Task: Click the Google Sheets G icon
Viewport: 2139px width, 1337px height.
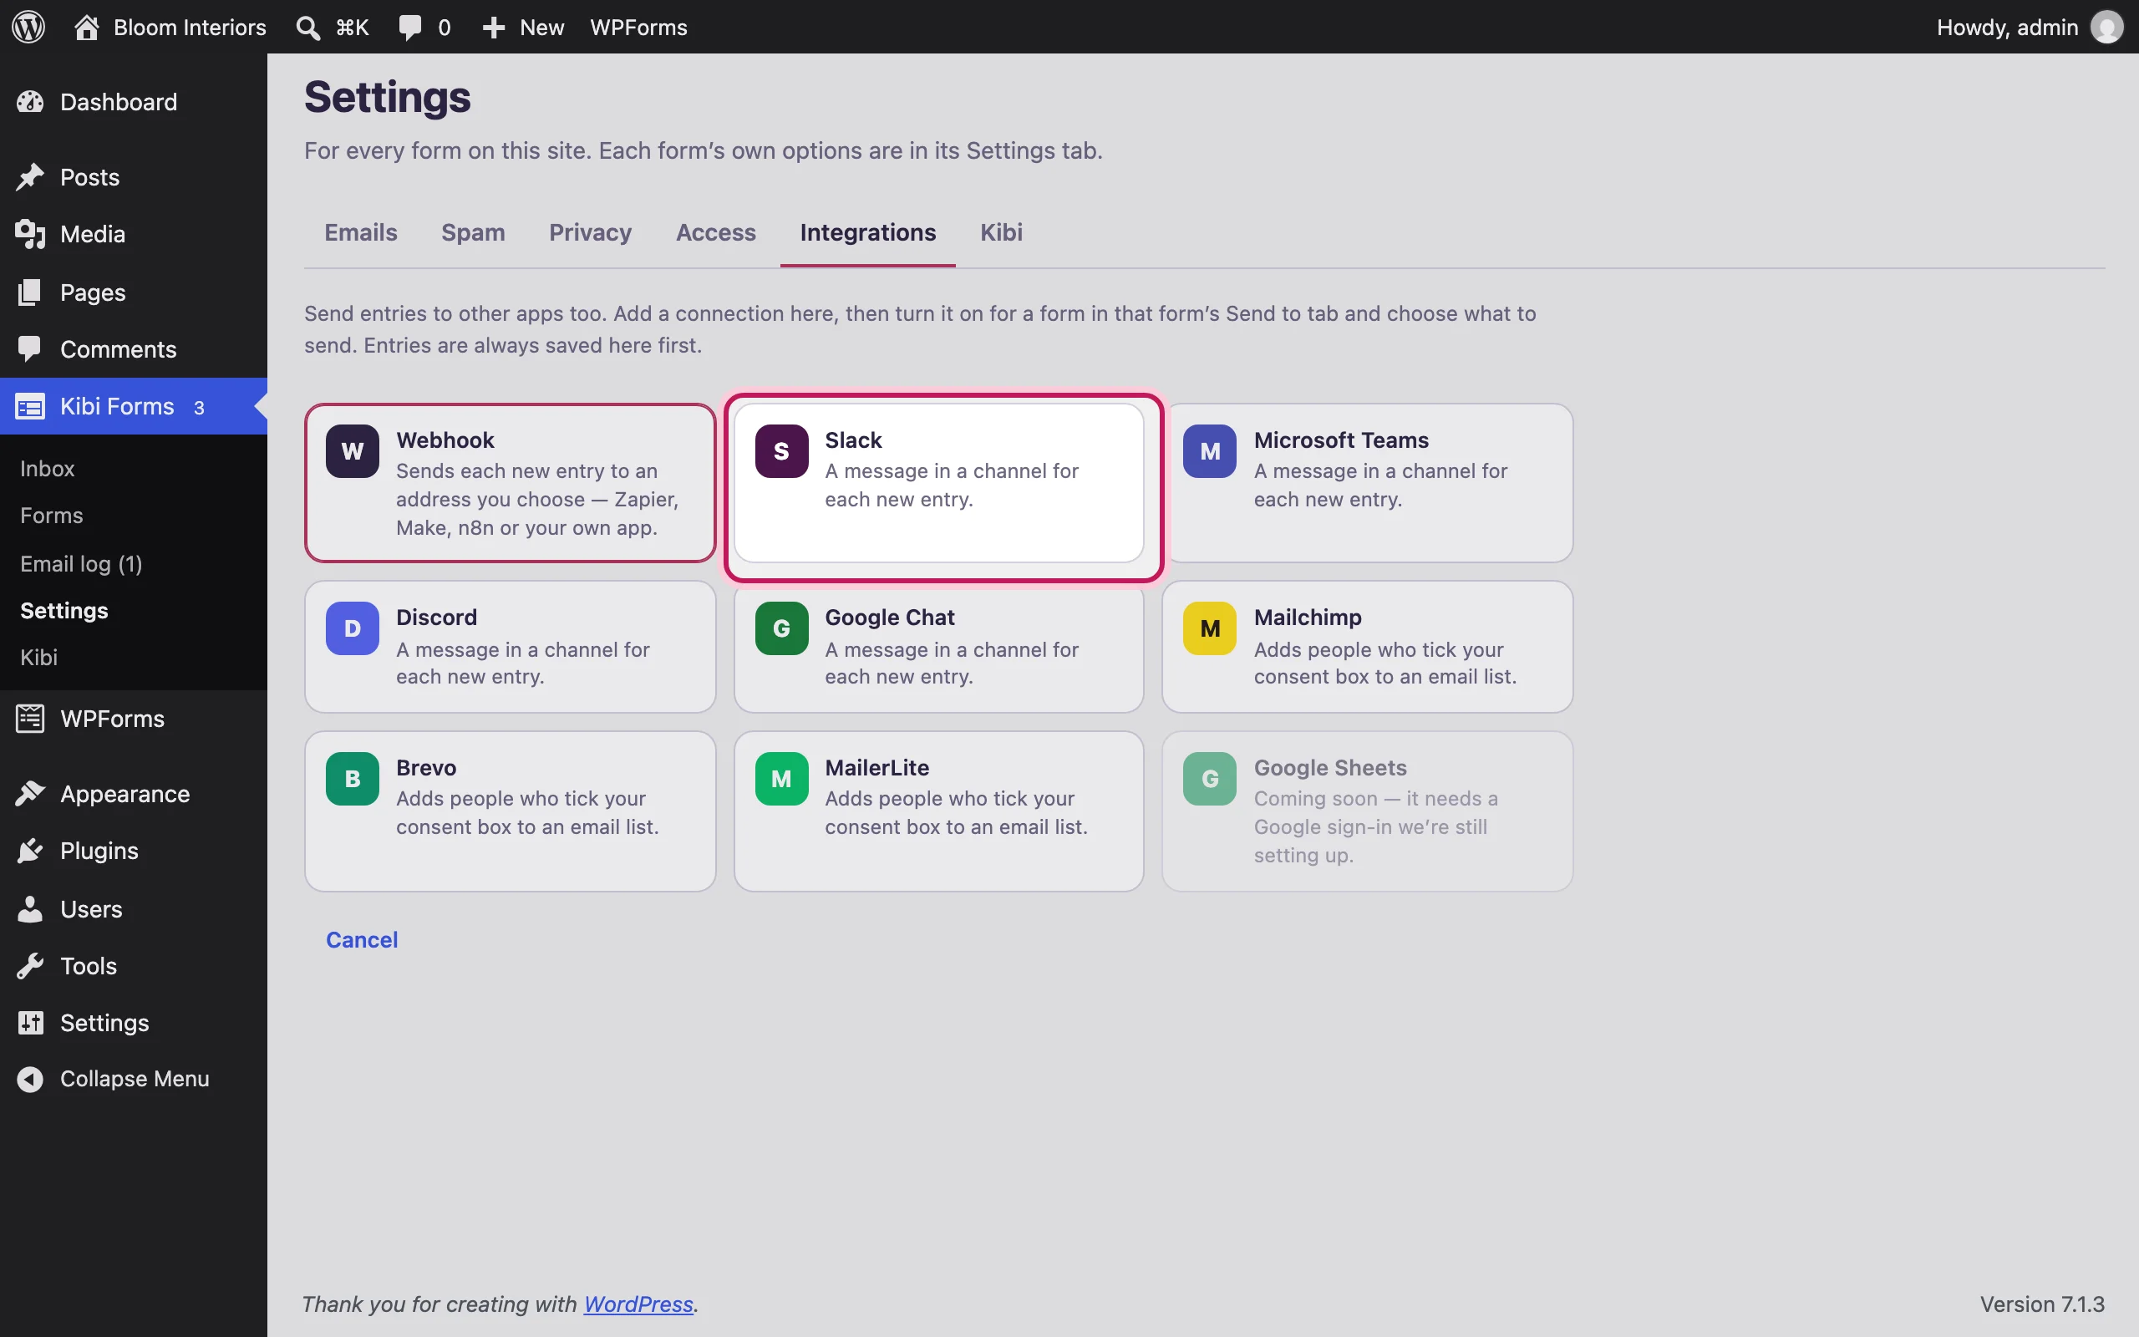Action: [x=1210, y=778]
